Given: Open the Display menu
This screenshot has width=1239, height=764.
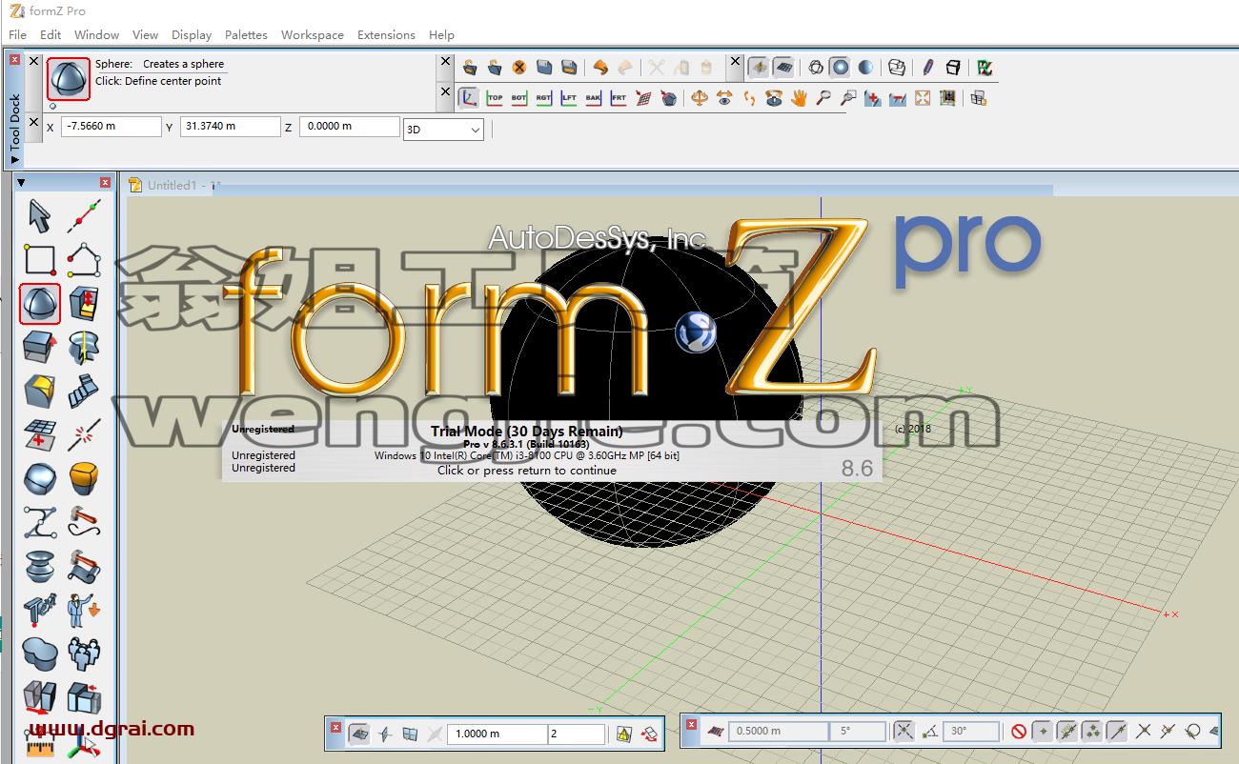Looking at the screenshot, I should [x=192, y=34].
